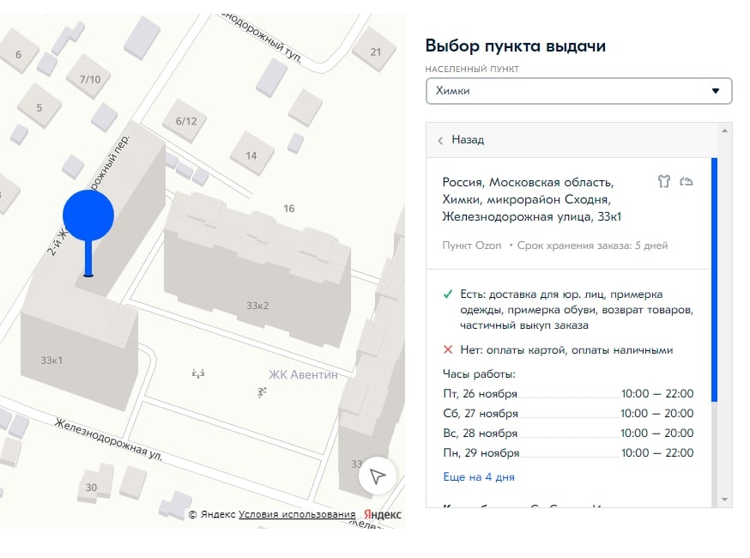Open Условия использования link on map
Screen dimensions: 750x558
point(297,514)
